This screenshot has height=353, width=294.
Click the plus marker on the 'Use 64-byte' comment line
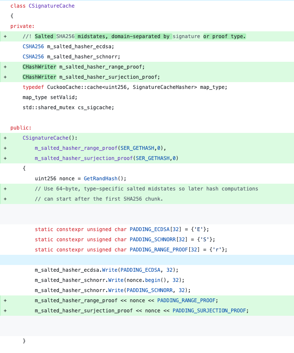(5, 189)
